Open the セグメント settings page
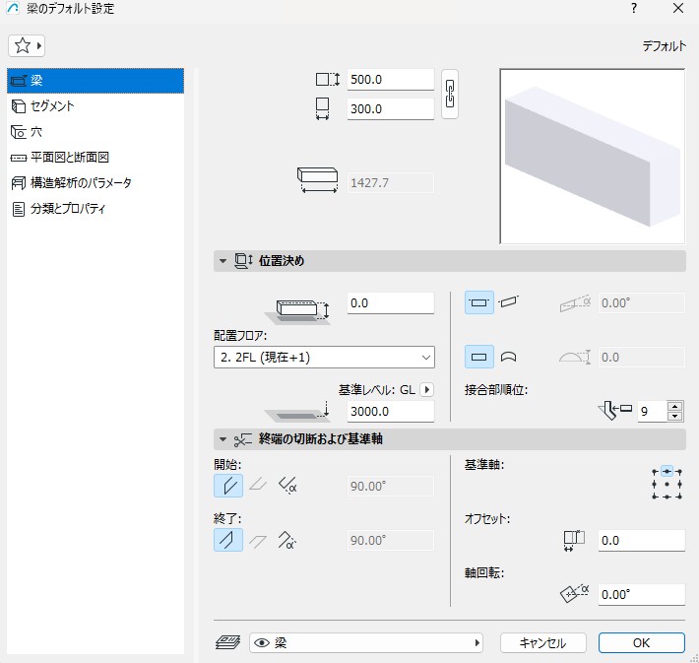Viewport: 699px width, 663px height. [x=52, y=105]
